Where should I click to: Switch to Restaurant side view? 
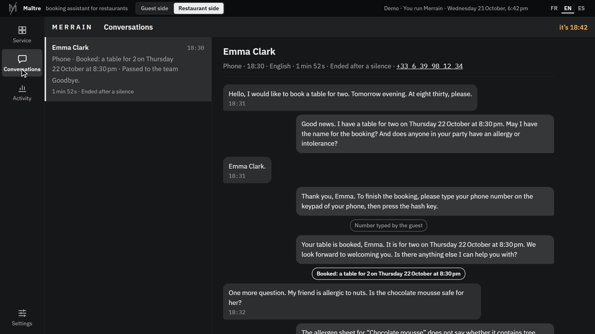[199, 8]
